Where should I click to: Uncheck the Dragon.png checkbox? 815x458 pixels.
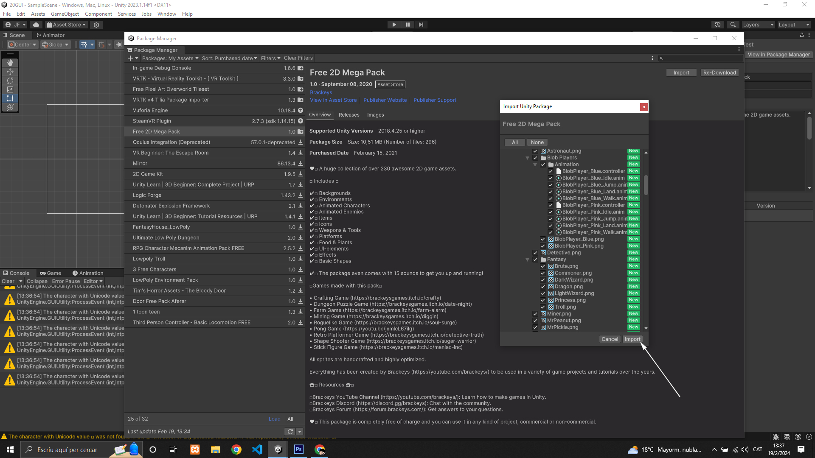543,287
